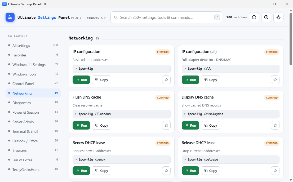The image size is (293, 182).
Task: Click the 'Clear resolver cache' description
Action: pyautogui.click(x=87, y=105)
